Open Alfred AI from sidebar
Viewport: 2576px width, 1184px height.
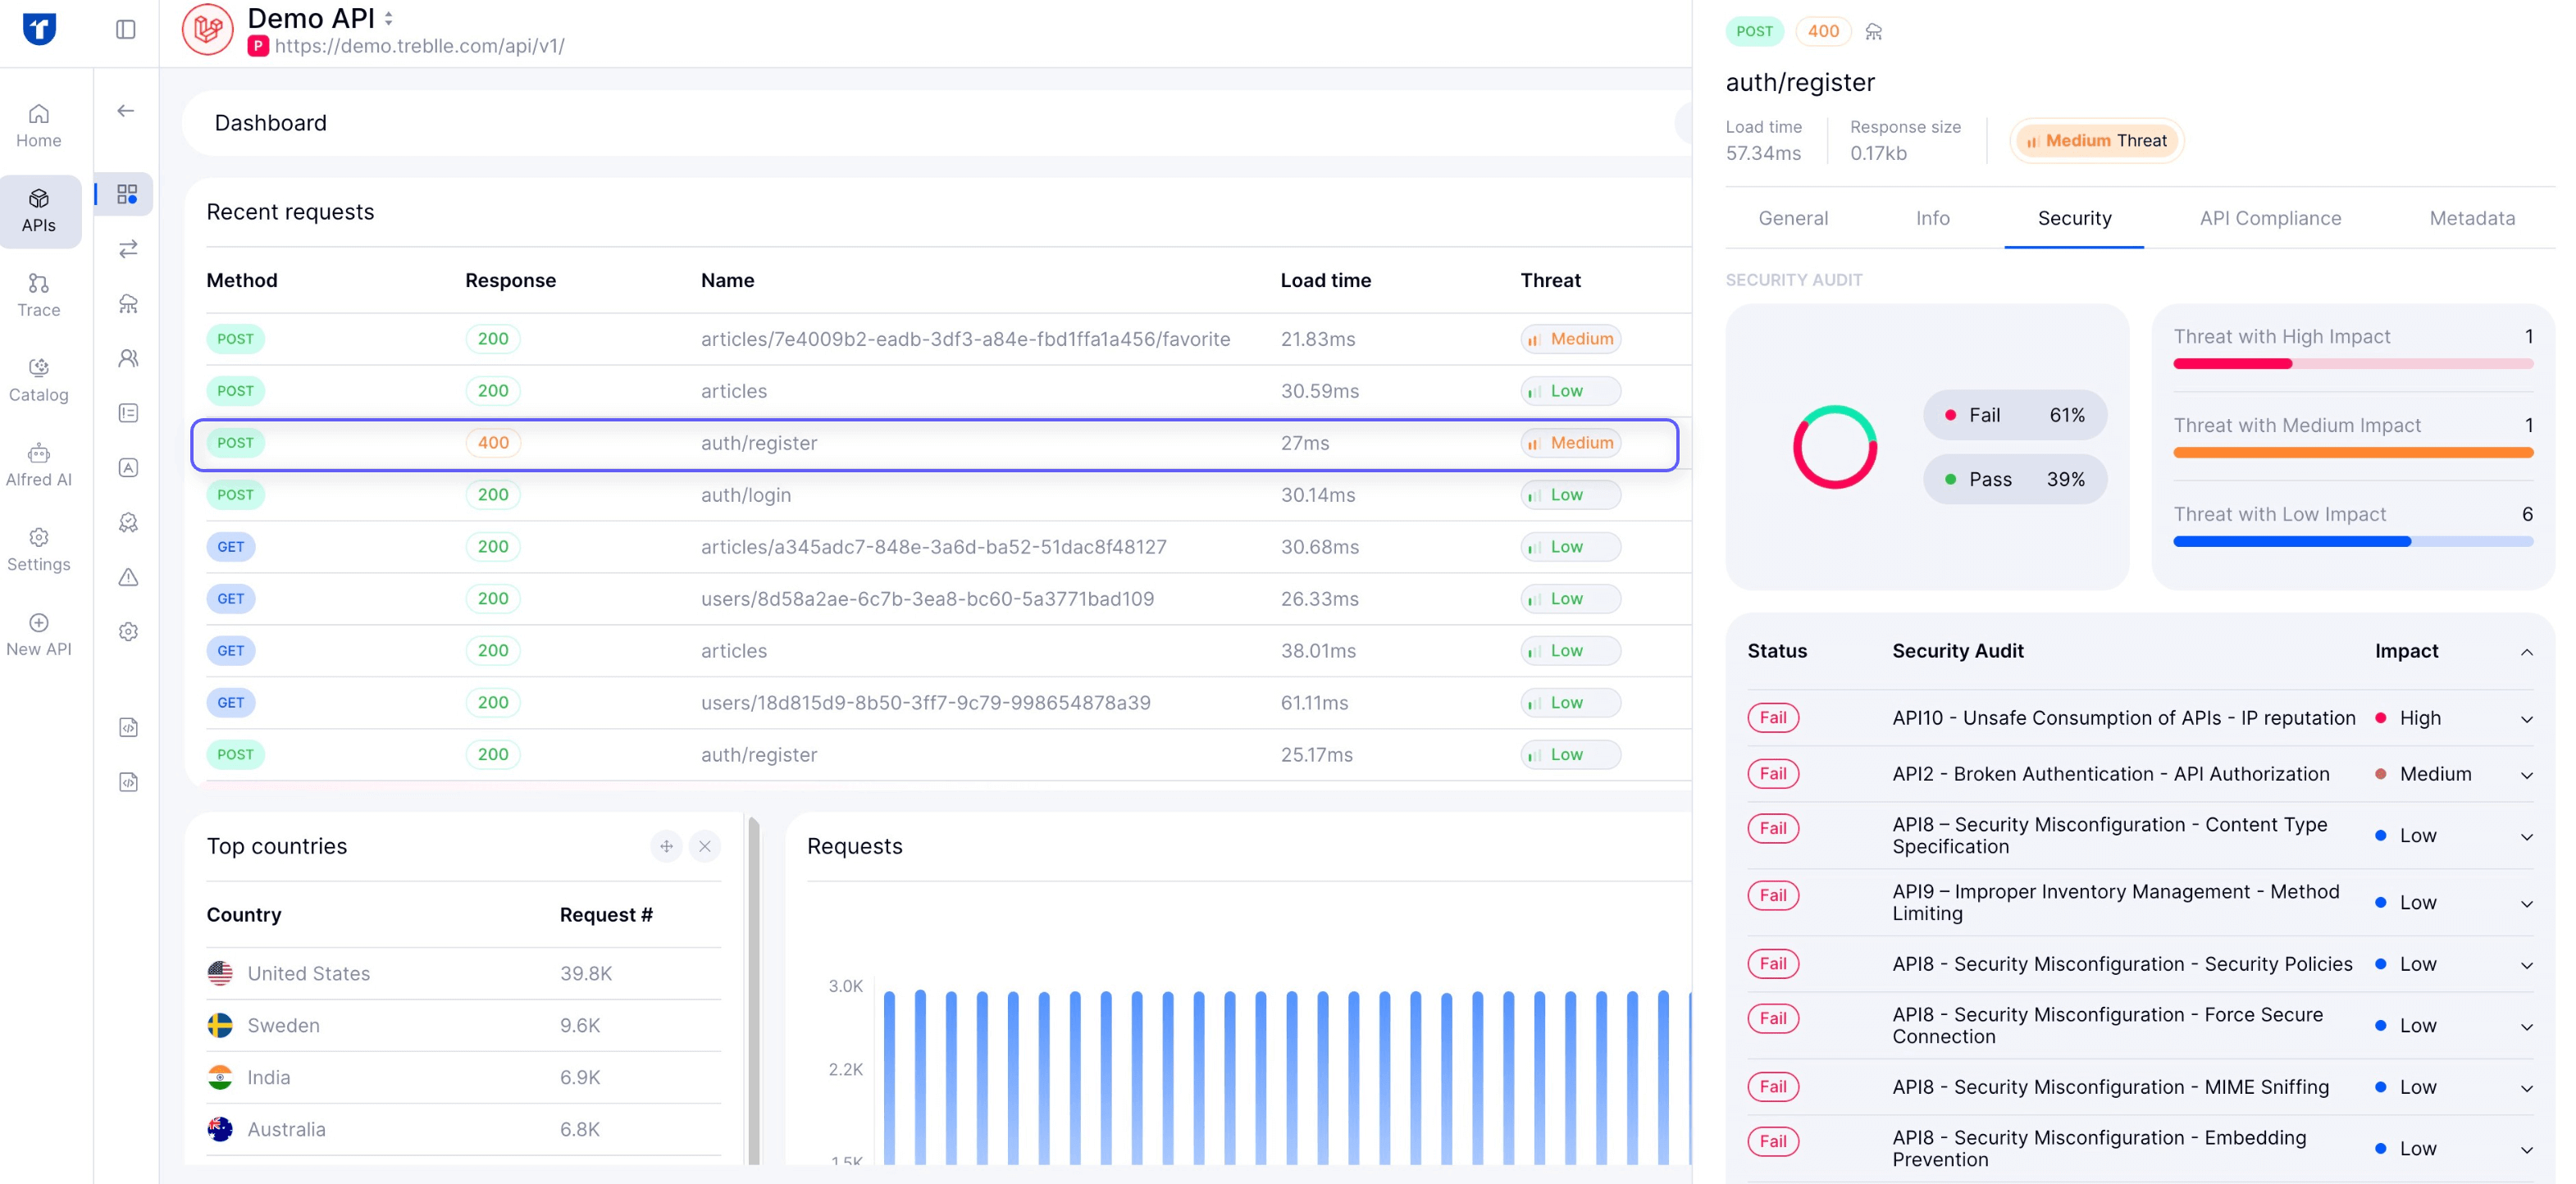click(38, 465)
